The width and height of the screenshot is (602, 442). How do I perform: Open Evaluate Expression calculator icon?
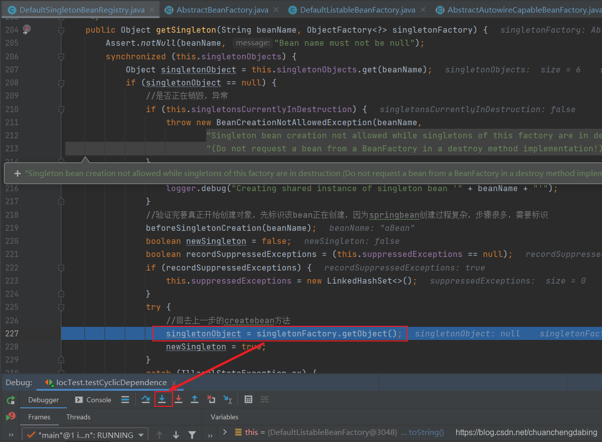[248, 399]
